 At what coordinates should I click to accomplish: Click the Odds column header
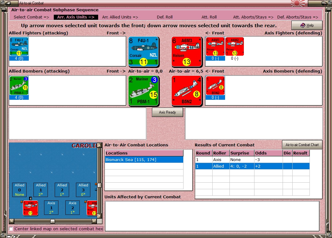(269, 153)
